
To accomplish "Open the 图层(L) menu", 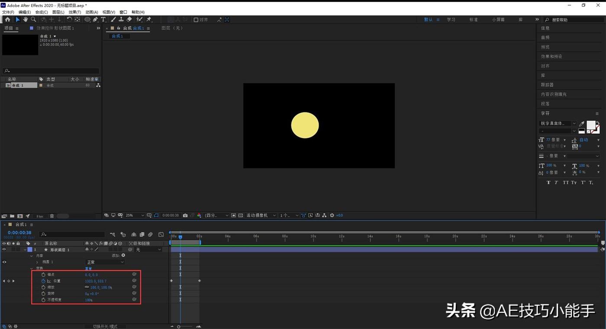I will [x=58, y=12].
